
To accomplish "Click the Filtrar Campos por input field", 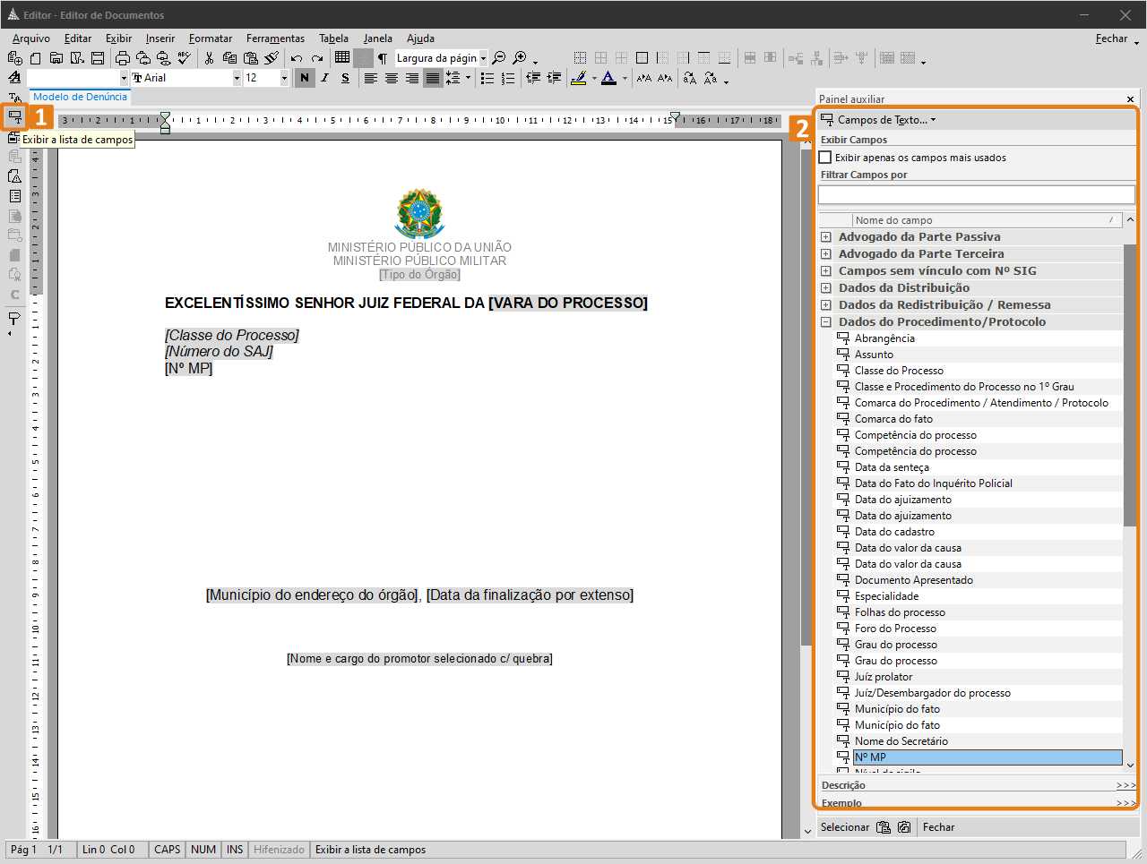I will pyautogui.click(x=976, y=194).
